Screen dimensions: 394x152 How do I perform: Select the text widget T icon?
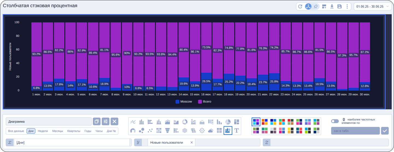point(237,131)
